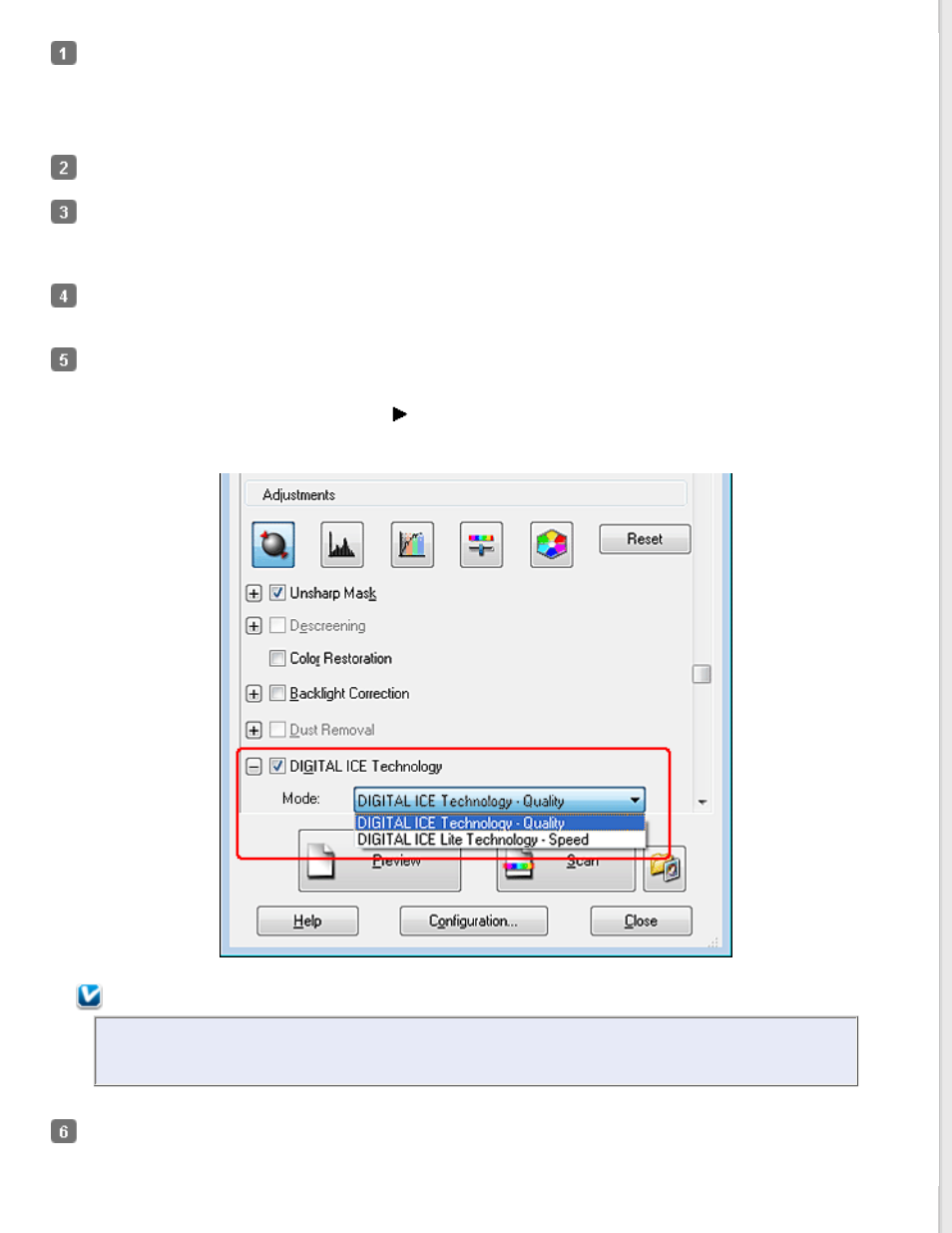
Task: Expand the Descreening options
Action: 253,626
